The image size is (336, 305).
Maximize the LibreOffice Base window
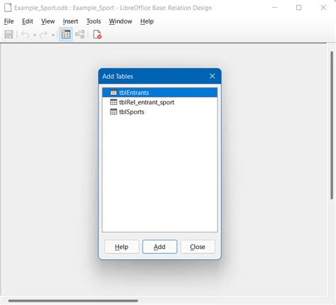click(x=299, y=8)
